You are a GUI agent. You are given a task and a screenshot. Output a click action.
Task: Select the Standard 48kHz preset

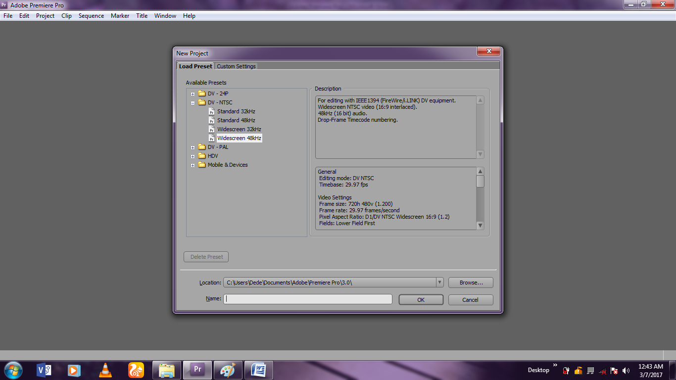(x=236, y=120)
